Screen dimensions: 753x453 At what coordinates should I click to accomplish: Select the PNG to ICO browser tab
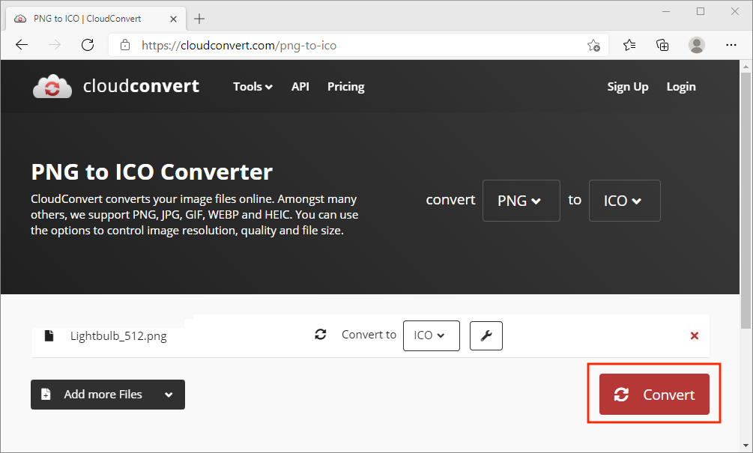point(95,19)
